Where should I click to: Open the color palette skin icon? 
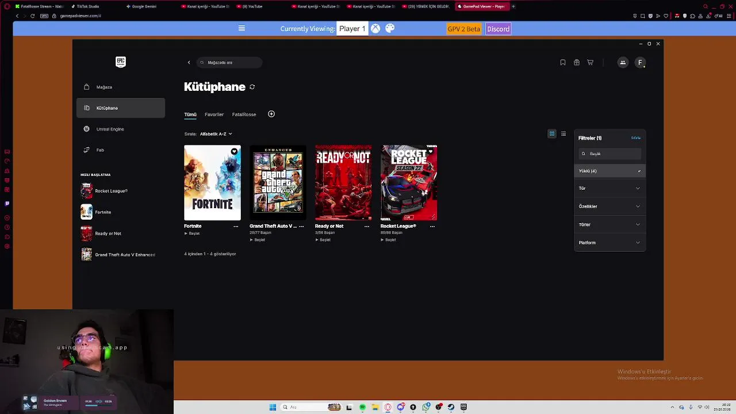(390, 28)
